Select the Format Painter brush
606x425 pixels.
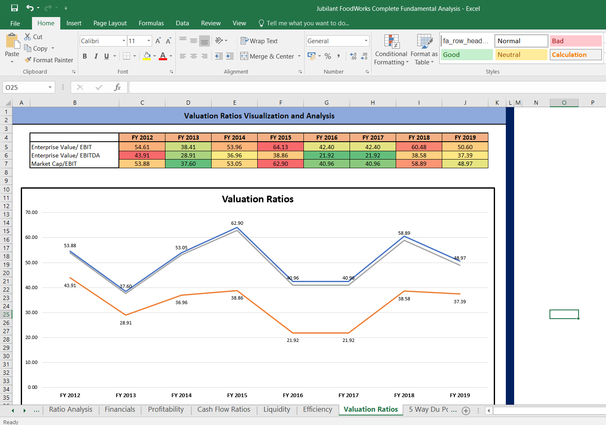(28, 60)
